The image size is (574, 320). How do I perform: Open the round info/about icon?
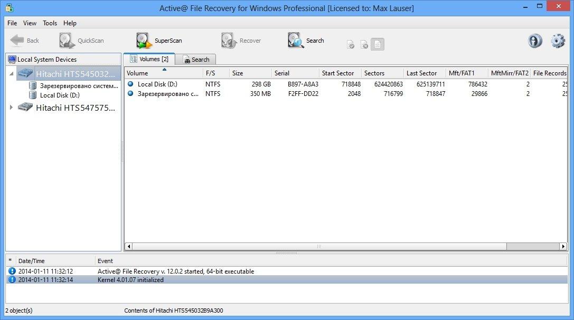coord(535,41)
